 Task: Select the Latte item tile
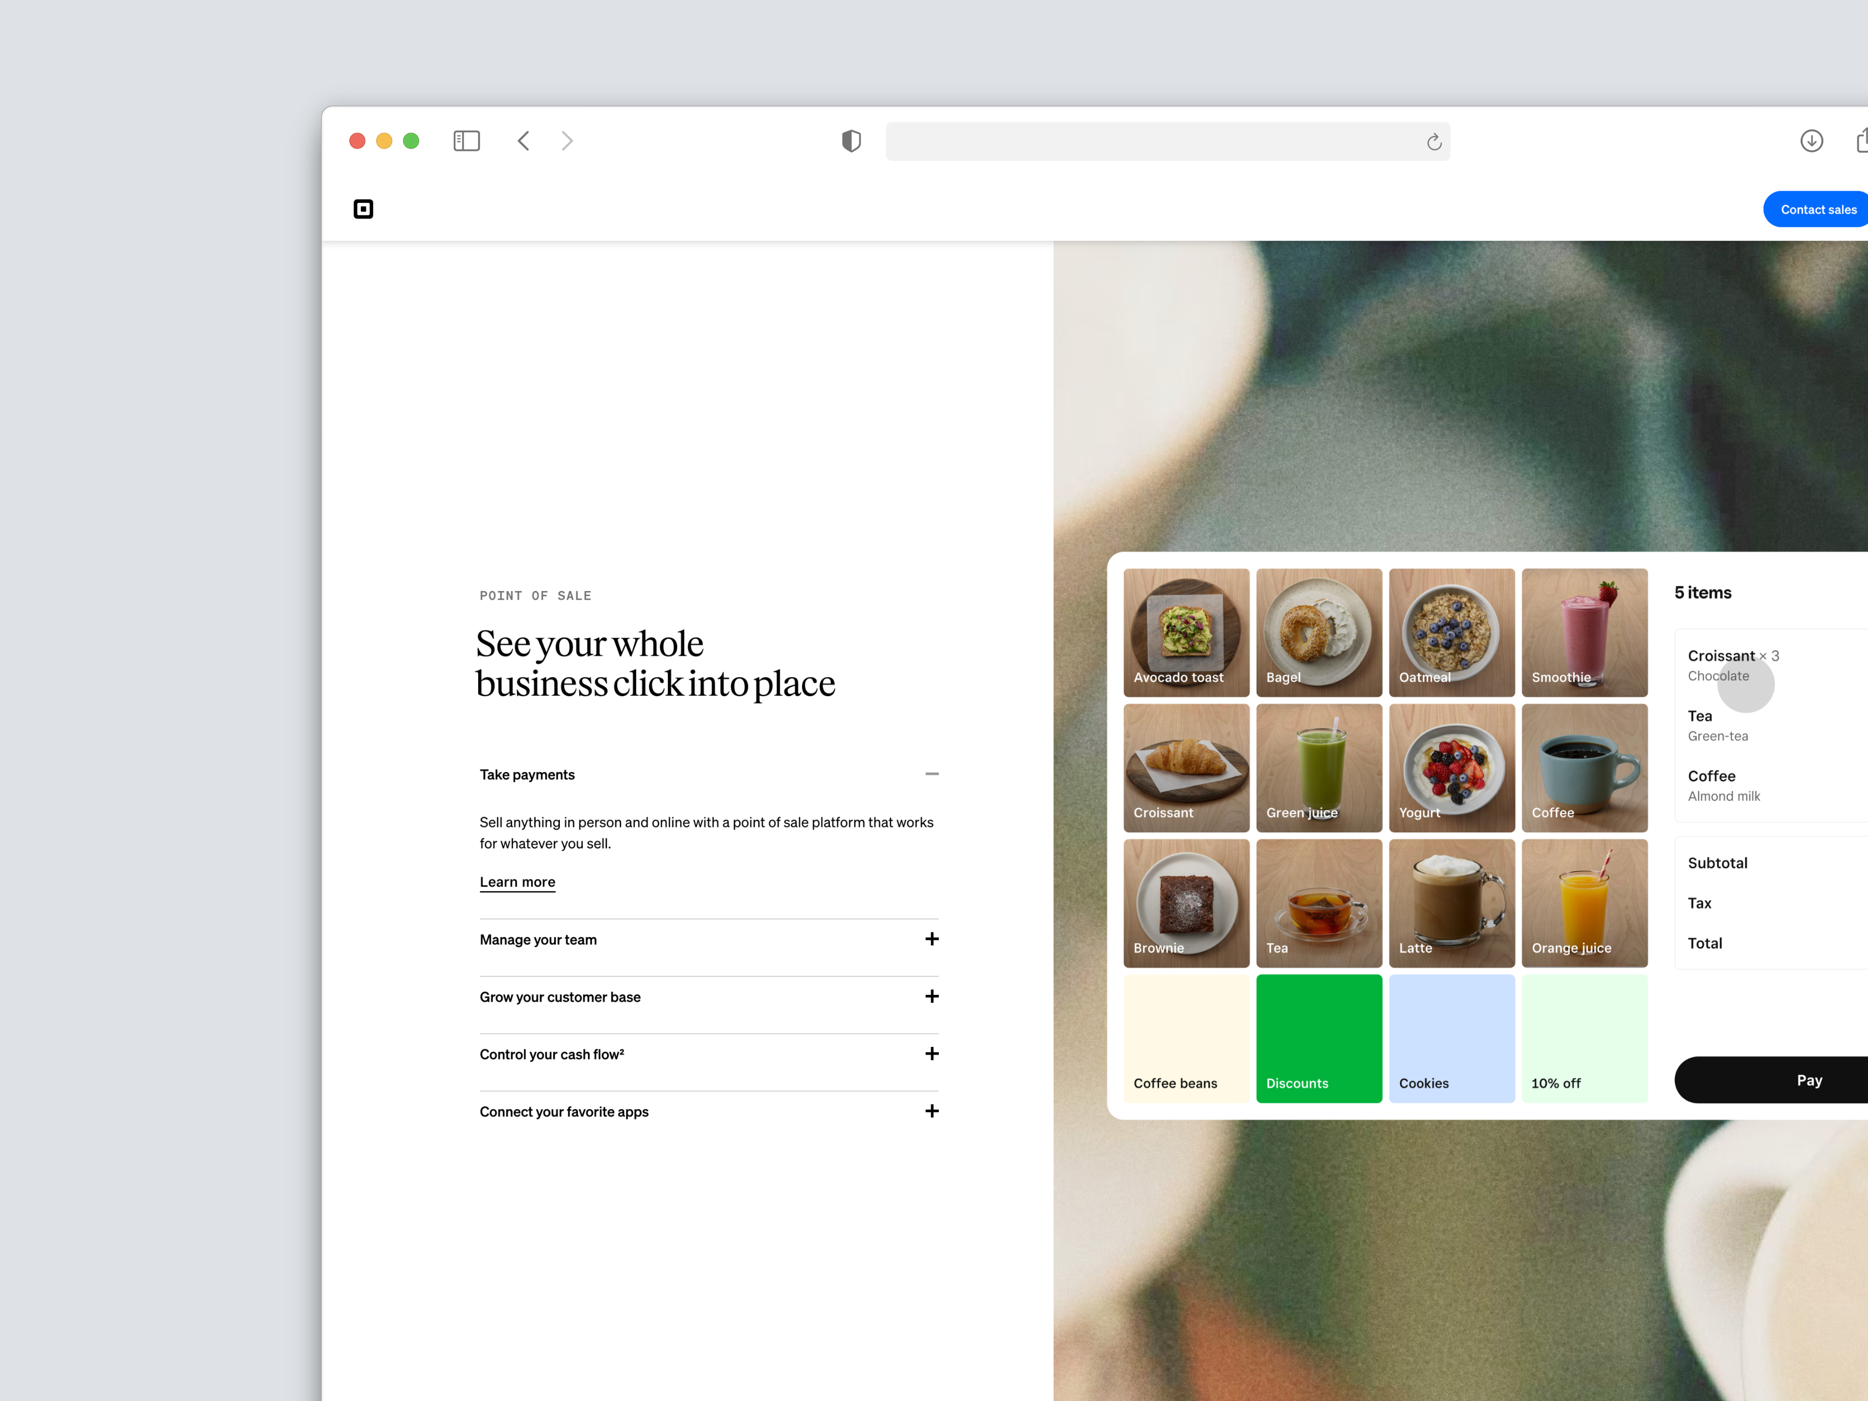click(x=1452, y=902)
